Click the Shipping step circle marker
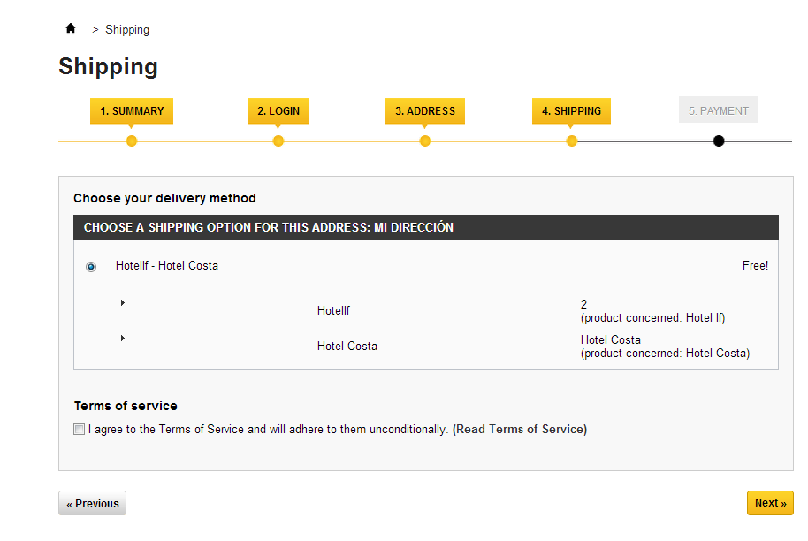Screen dimensions: 808x541 click(572, 141)
